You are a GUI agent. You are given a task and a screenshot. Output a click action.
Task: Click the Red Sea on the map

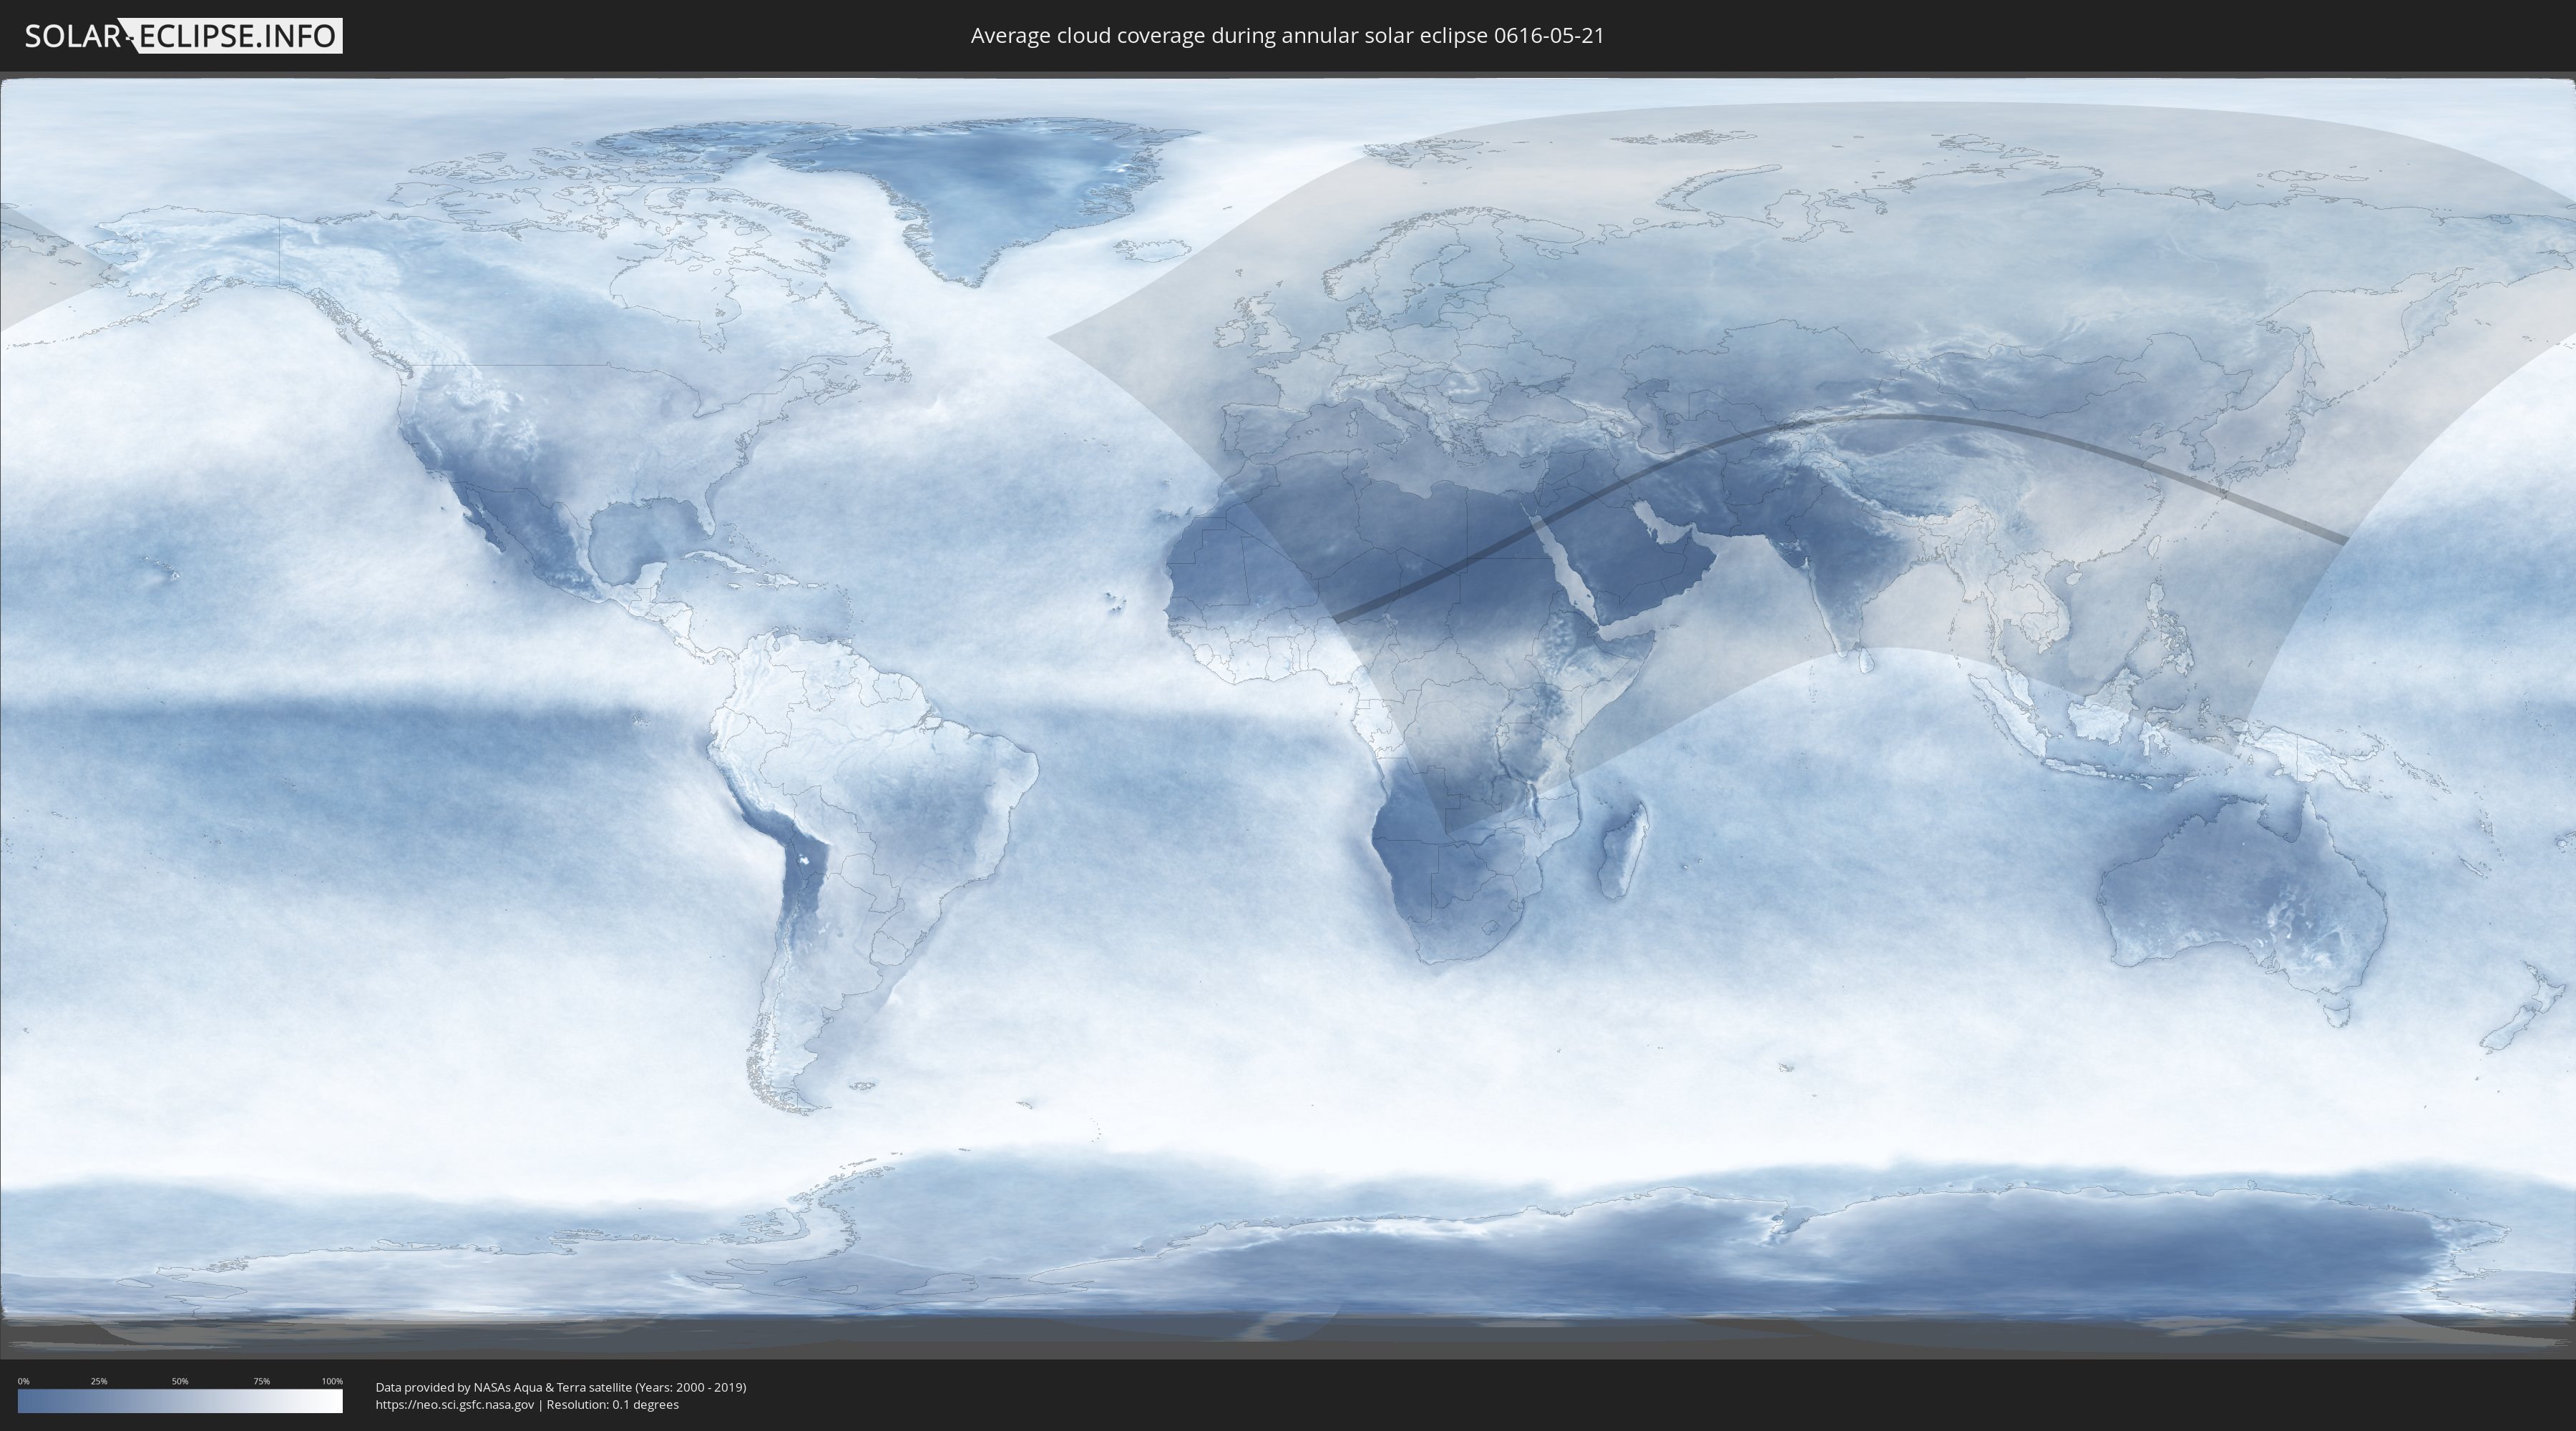coord(1565,570)
